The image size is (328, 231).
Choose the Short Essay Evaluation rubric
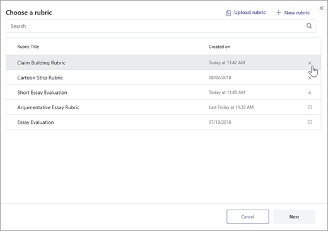pyautogui.click(x=163, y=93)
